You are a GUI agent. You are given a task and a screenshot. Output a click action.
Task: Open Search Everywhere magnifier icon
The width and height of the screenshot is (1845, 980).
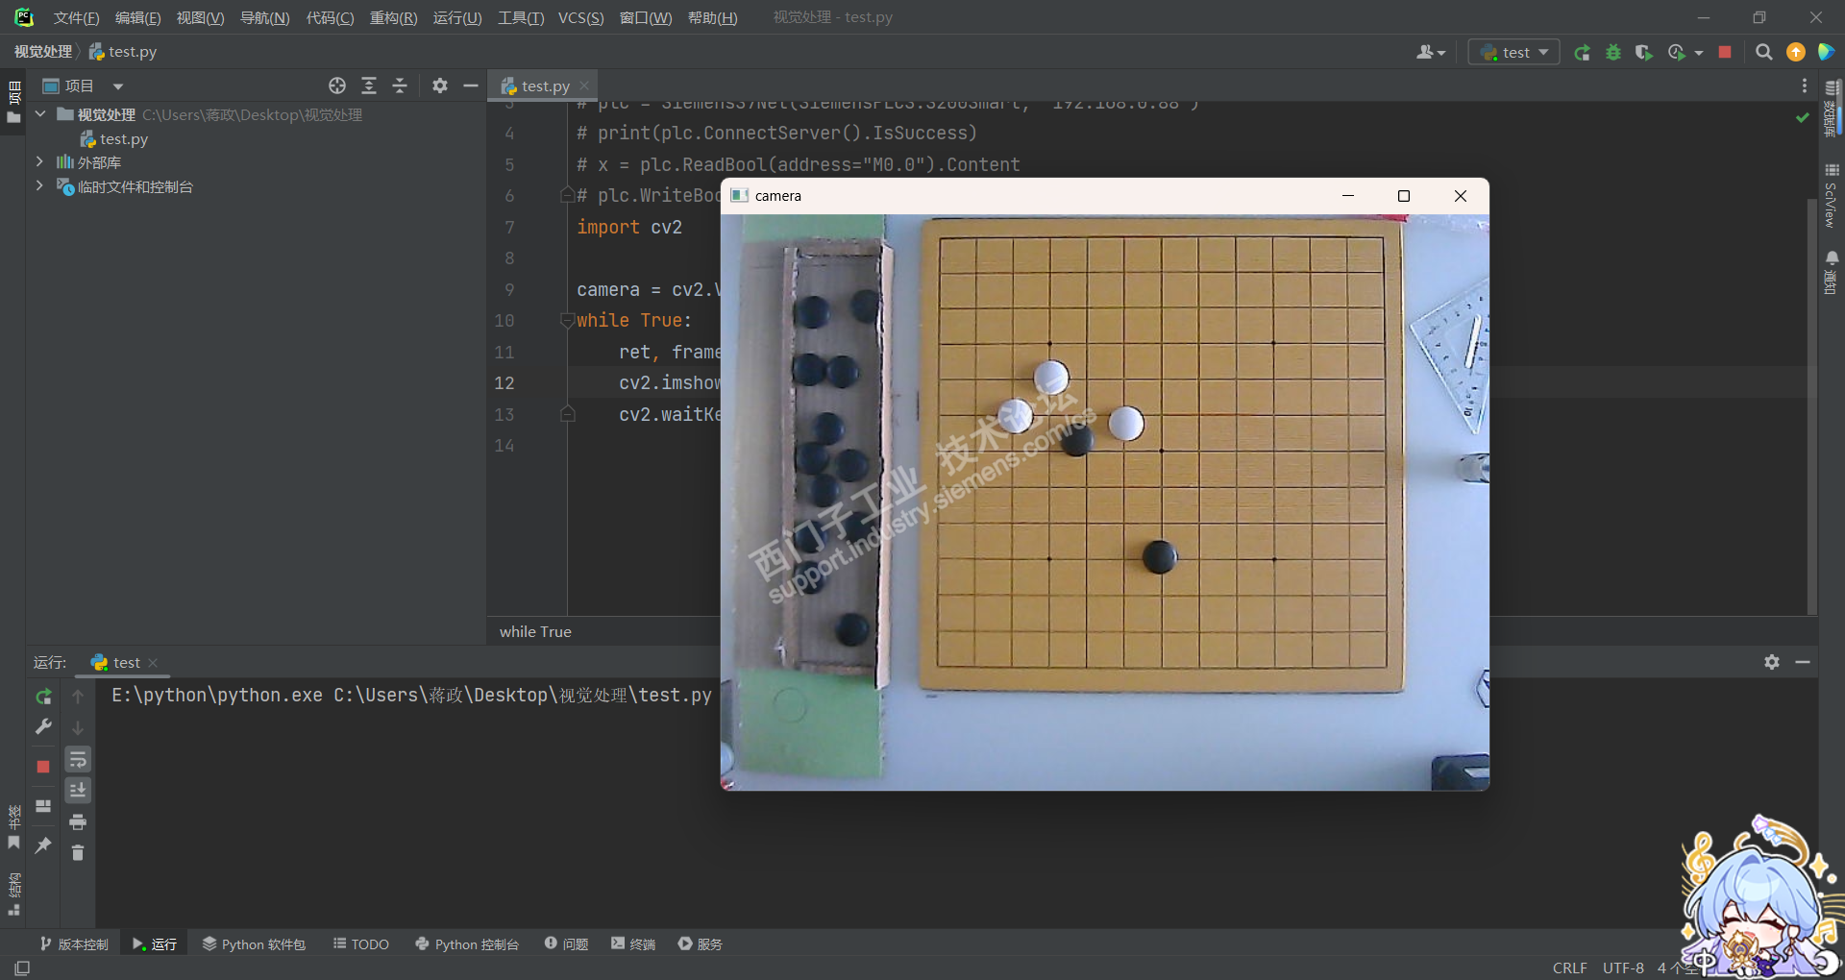point(1764,53)
